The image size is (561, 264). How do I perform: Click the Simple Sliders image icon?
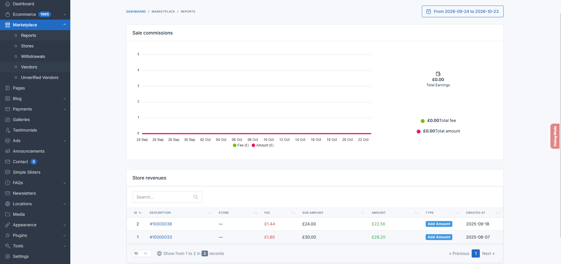click(8, 172)
